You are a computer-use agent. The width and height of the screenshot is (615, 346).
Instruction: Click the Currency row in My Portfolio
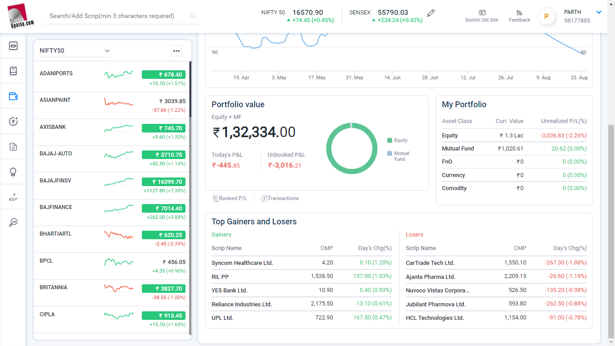[514, 175]
